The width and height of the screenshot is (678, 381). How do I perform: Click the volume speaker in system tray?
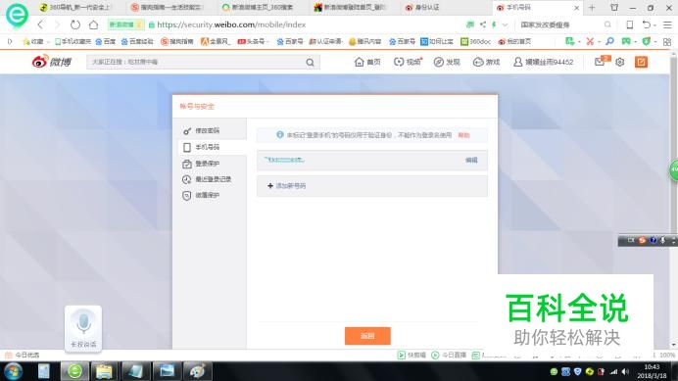click(x=625, y=371)
